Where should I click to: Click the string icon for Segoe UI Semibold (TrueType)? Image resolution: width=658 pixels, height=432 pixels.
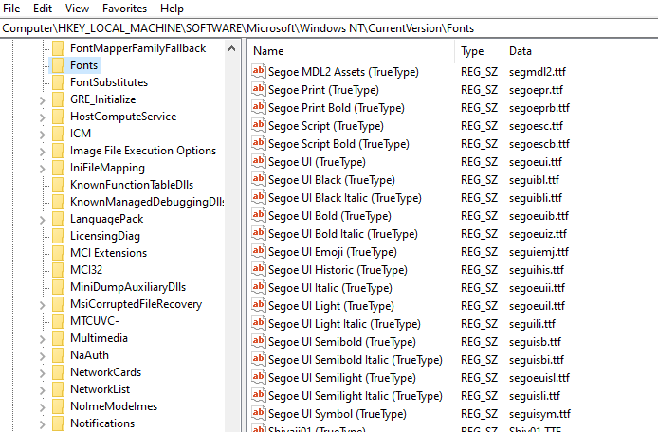pos(259,342)
